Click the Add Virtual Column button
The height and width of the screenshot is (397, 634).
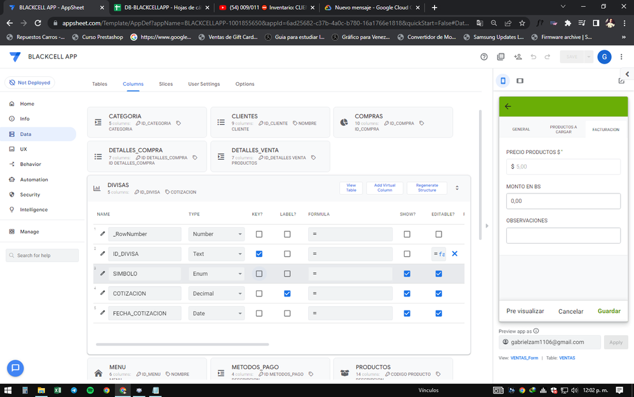pyautogui.click(x=384, y=188)
